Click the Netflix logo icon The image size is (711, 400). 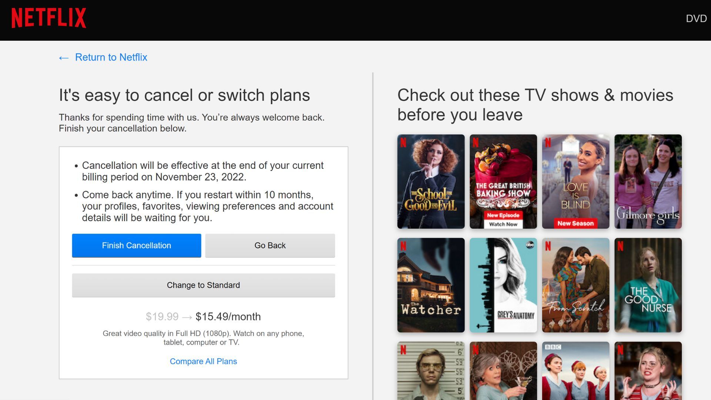(49, 18)
